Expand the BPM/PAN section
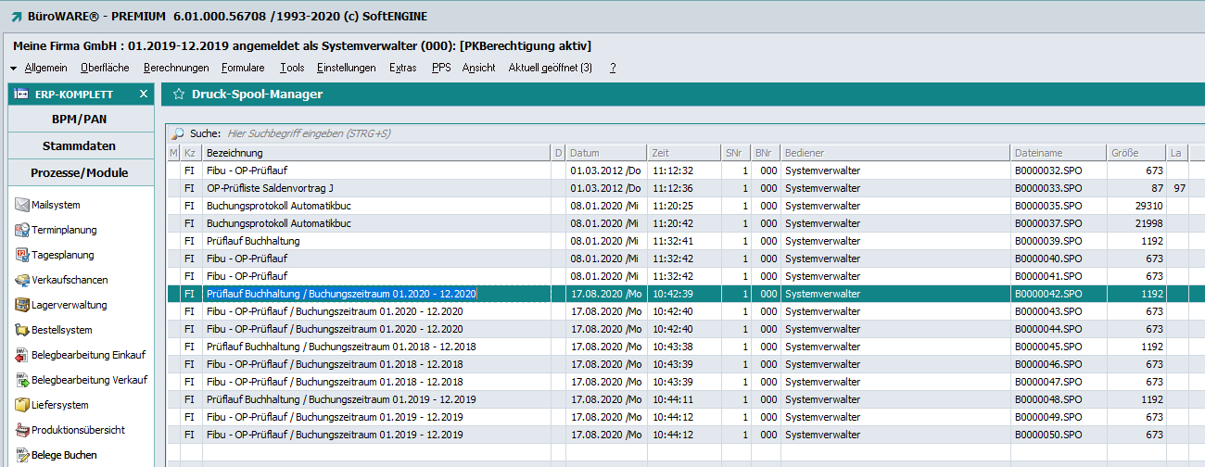 [80, 120]
